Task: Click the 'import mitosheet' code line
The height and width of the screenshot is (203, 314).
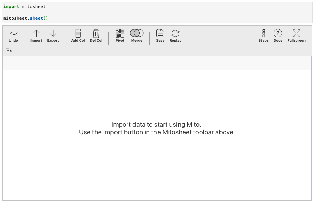Action: tap(24, 7)
